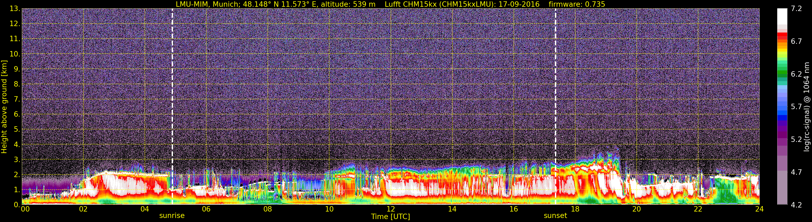This screenshot has height=222, width=812.
Task: Click colorbar tick label 5.2
Action: click(x=796, y=139)
